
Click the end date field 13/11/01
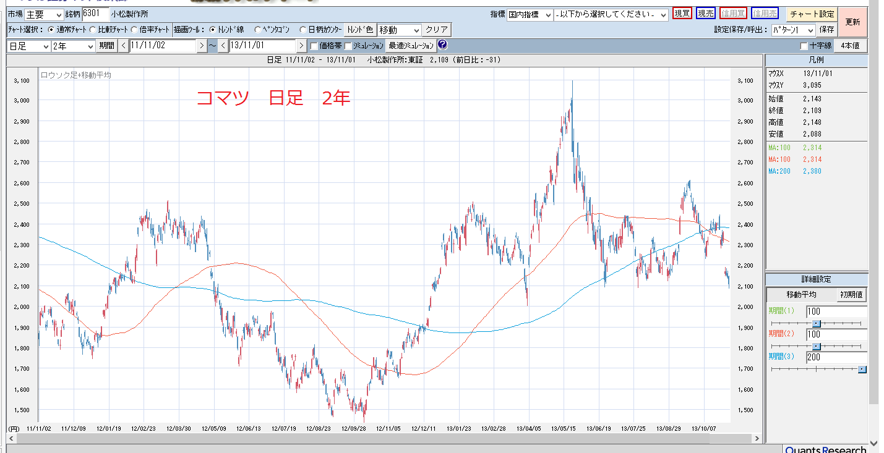[x=262, y=46]
